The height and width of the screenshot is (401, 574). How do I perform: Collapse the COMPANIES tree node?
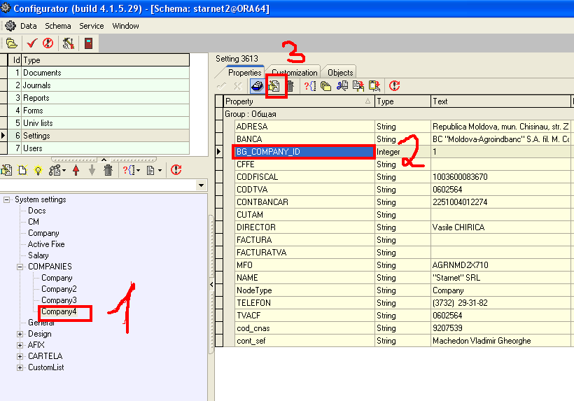[x=20, y=267]
